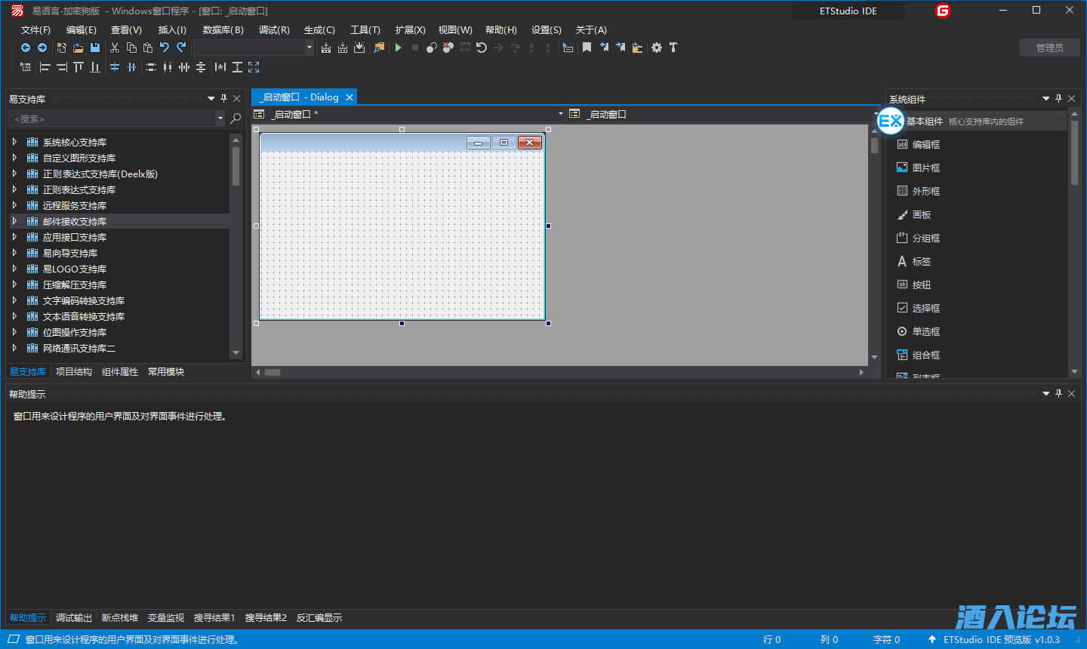Select the 选择框 checkbox component
This screenshot has height=649, width=1087.
[x=902, y=308]
